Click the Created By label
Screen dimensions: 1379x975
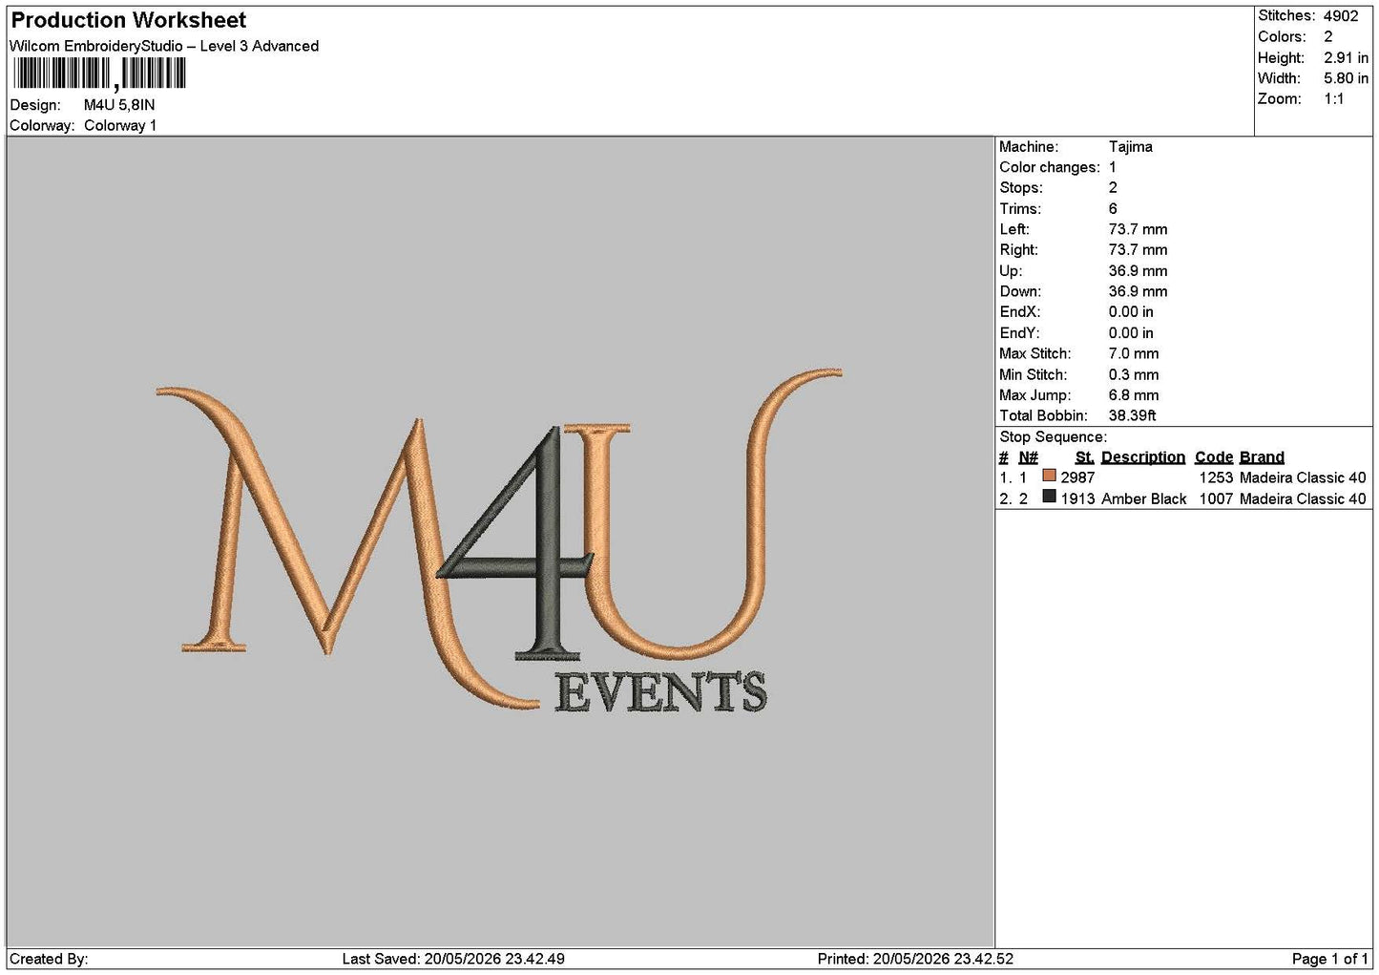49,959
